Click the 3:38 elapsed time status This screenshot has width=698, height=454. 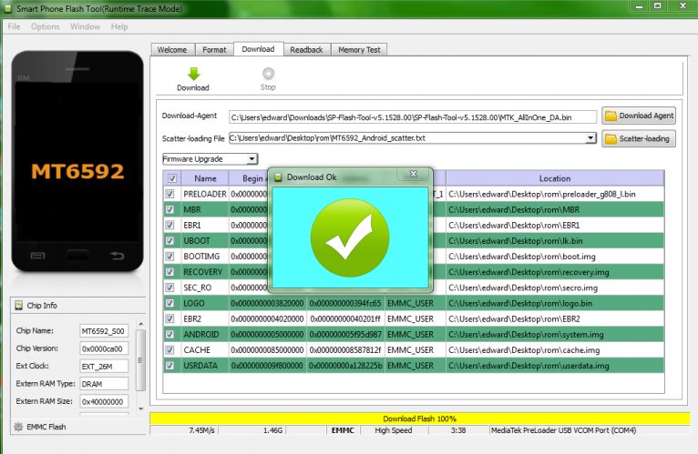pyautogui.click(x=458, y=430)
